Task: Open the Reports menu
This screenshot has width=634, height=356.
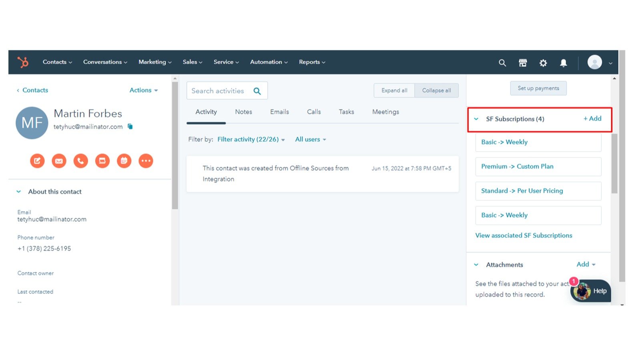Action: (312, 62)
